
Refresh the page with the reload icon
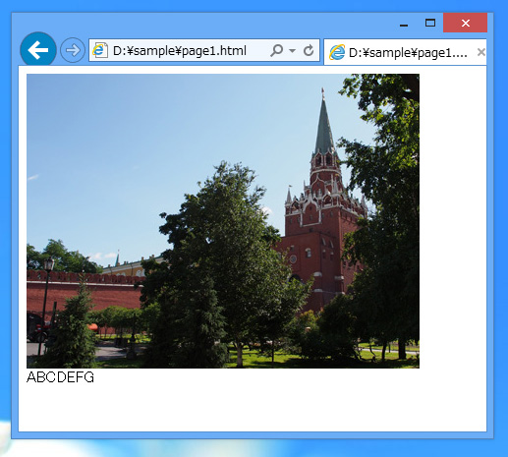coord(309,50)
